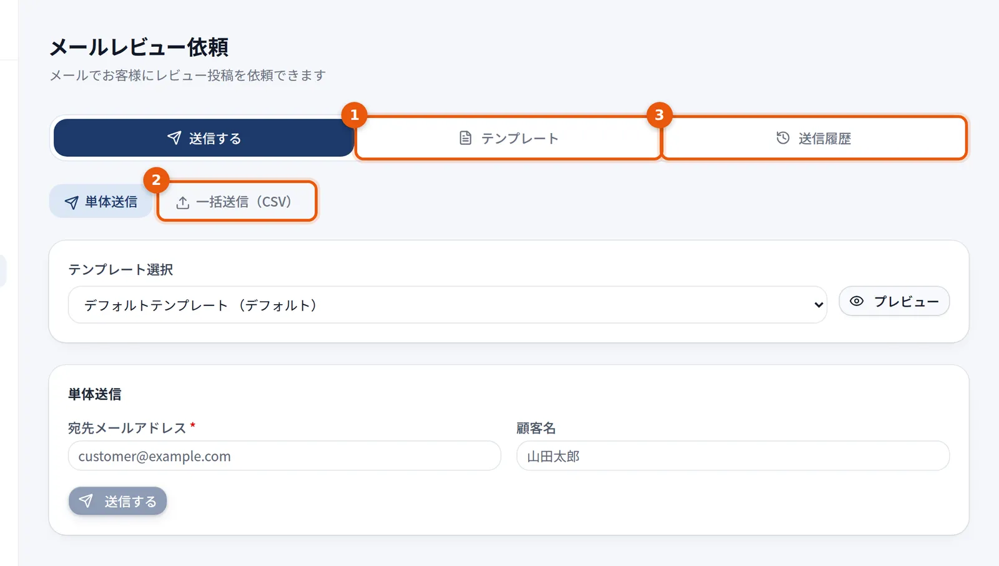Click the 顧客名 field label

click(536, 428)
